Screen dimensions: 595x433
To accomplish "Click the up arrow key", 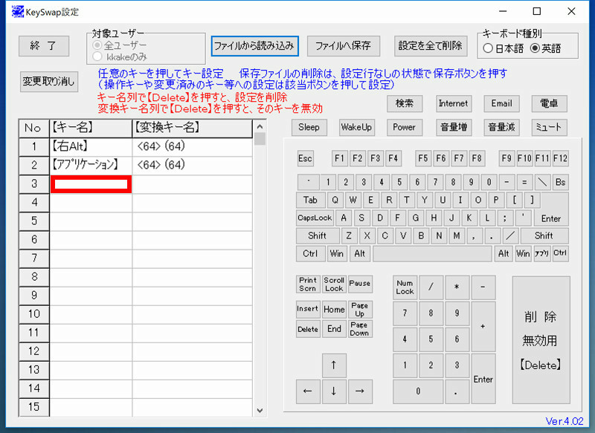I will tap(334, 365).
